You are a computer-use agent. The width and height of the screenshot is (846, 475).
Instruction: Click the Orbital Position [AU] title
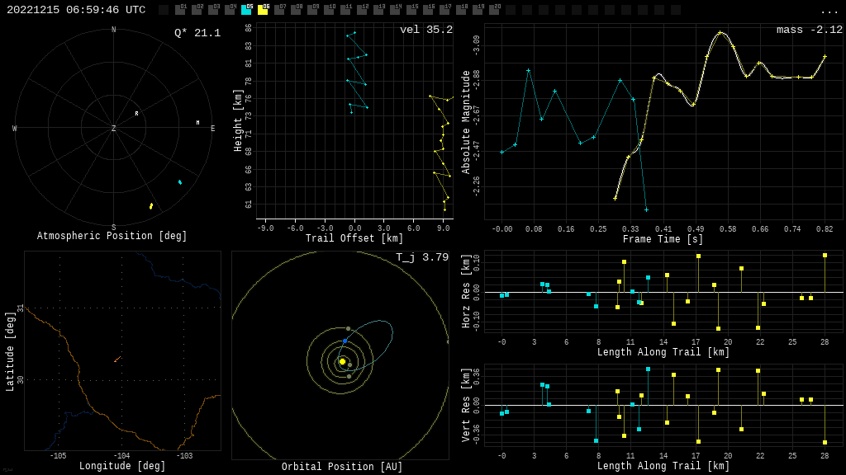coord(342,467)
